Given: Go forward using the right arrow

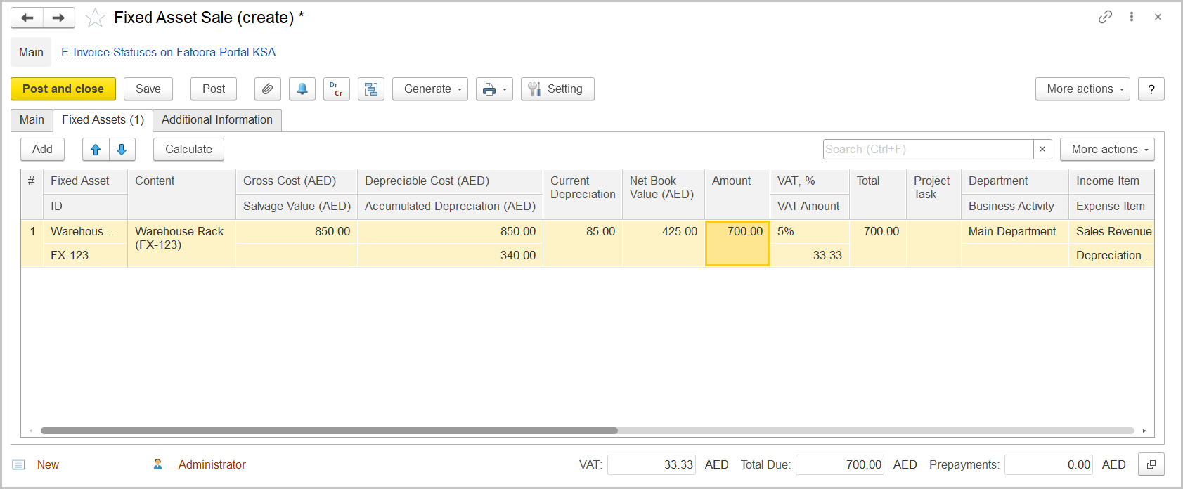Looking at the screenshot, I should tap(59, 18).
